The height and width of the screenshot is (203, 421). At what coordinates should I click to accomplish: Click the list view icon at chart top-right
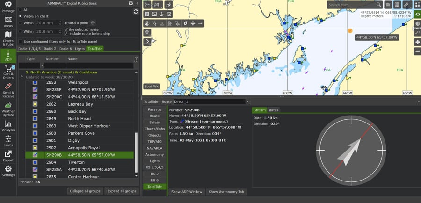417,5
